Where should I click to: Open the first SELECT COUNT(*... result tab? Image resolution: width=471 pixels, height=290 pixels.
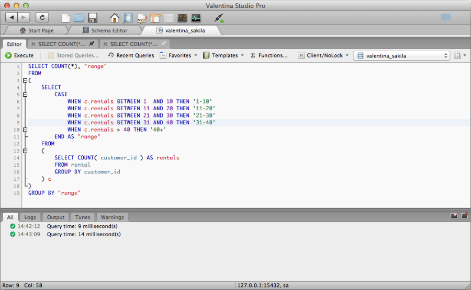pos(62,44)
